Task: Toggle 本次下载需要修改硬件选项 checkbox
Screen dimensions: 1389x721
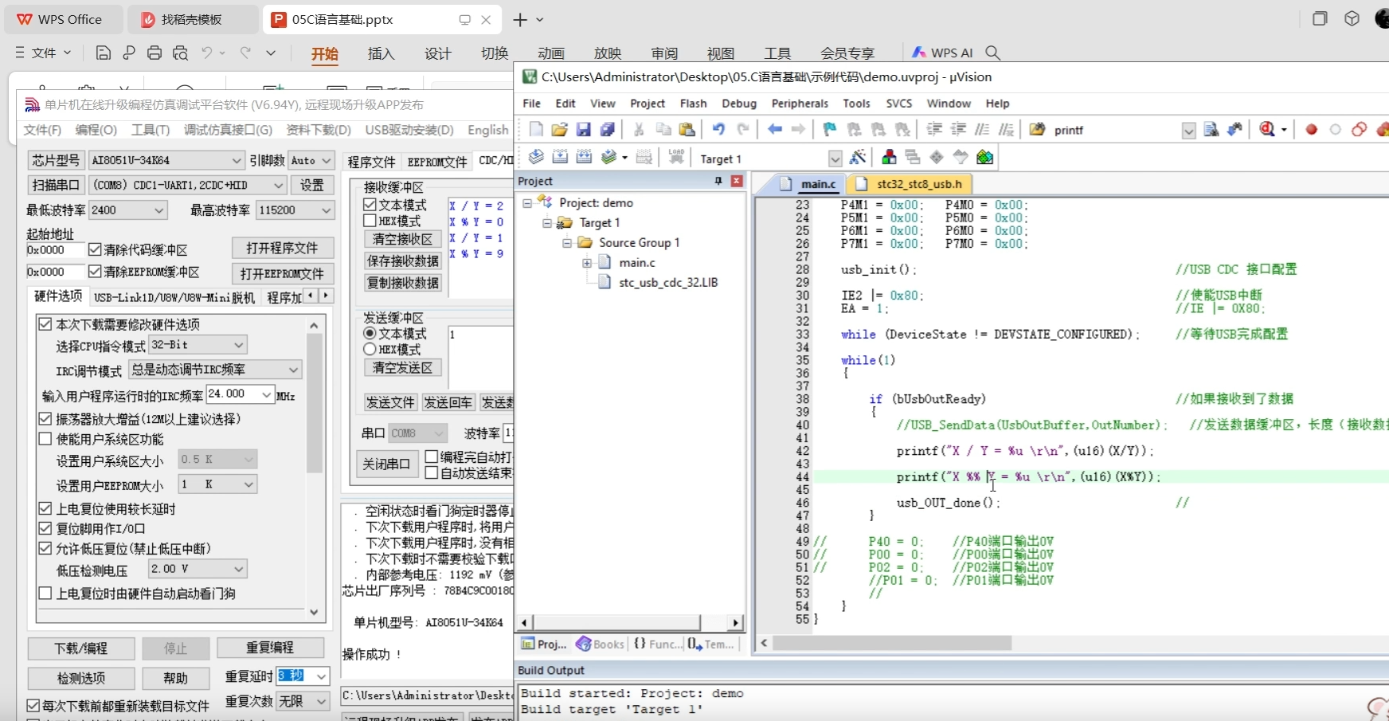Action: click(45, 324)
